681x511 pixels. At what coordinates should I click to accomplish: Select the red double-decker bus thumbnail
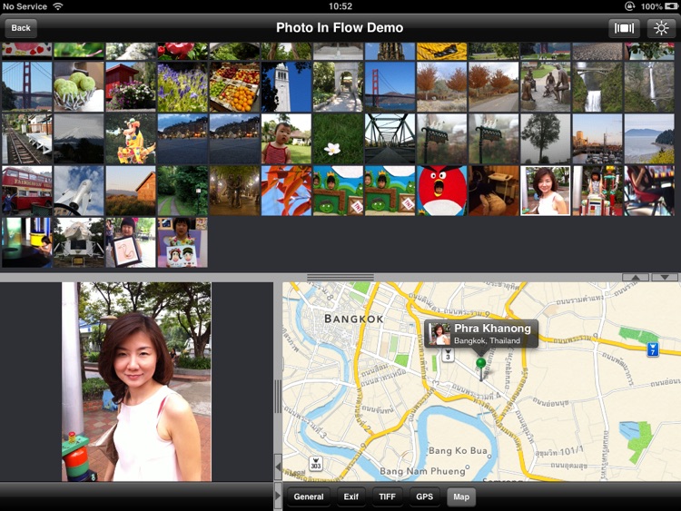(x=27, y=191)
